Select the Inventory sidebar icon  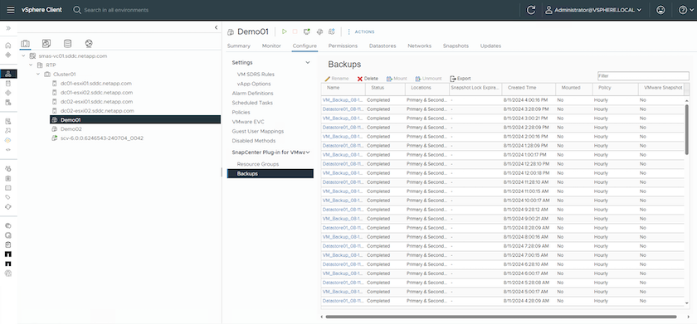coord(8,74)
